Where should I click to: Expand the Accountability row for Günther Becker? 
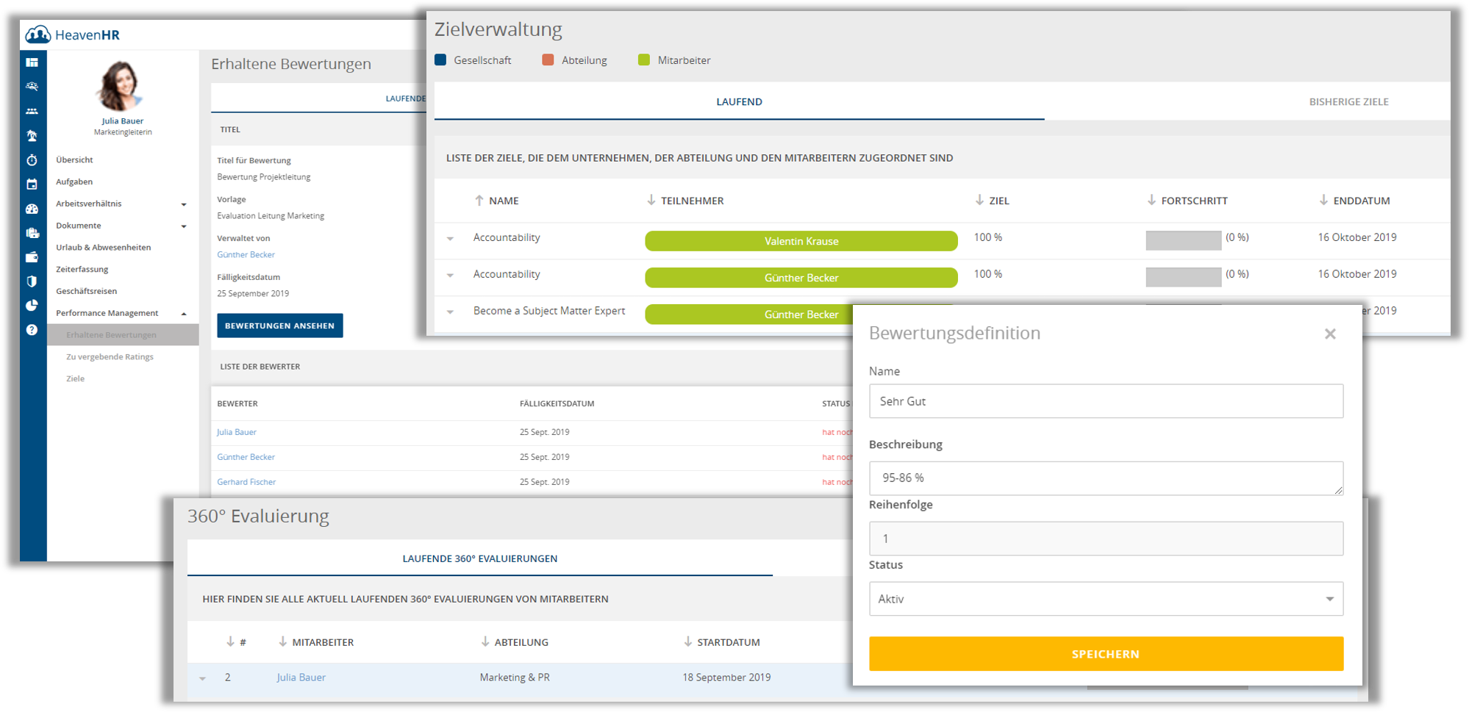pyautogui.click(x=450, y=276)
